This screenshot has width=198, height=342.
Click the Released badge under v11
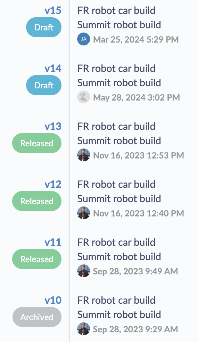pos(37,259)
